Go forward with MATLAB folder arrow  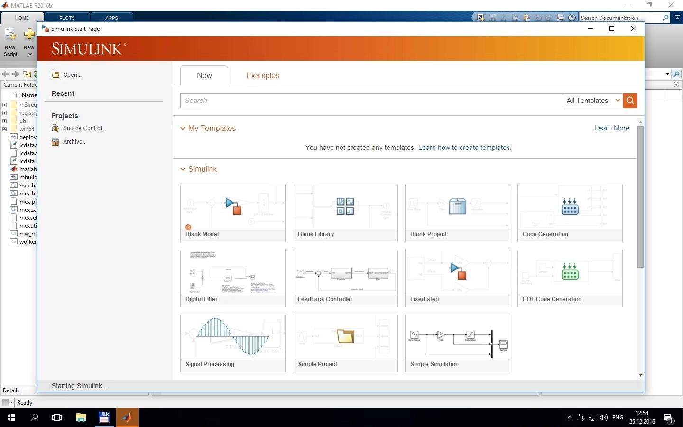click(x=16, y=74)
